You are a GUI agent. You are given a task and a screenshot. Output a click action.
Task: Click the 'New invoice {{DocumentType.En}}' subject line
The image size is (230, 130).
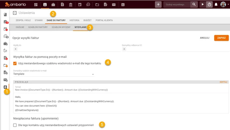coord(61,90)
